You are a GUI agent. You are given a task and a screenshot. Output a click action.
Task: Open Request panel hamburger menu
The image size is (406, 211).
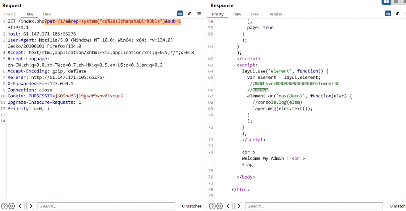pos(199,13)
